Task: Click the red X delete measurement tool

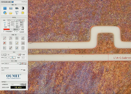Action: [x=5, y=43]
